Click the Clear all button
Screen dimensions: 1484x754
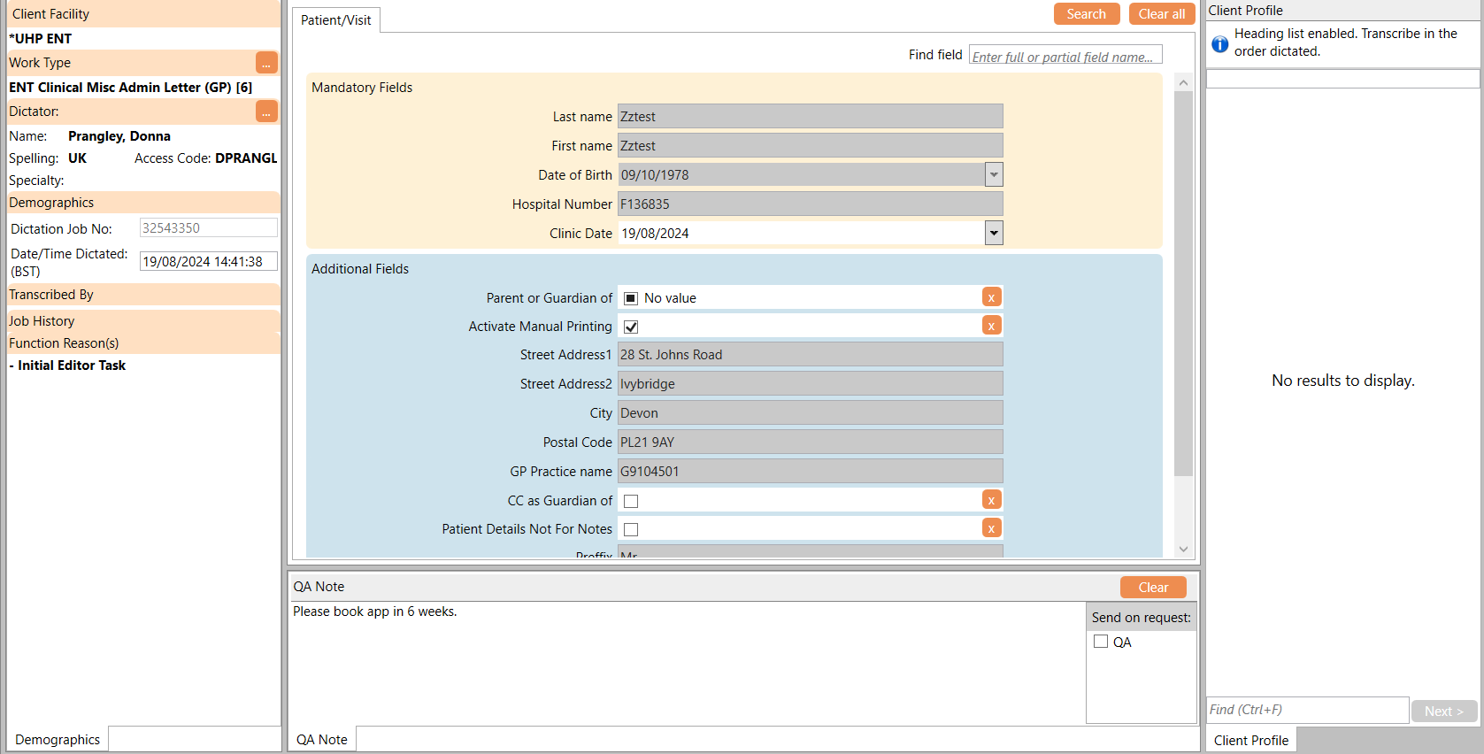click(x=1162, y=14)
